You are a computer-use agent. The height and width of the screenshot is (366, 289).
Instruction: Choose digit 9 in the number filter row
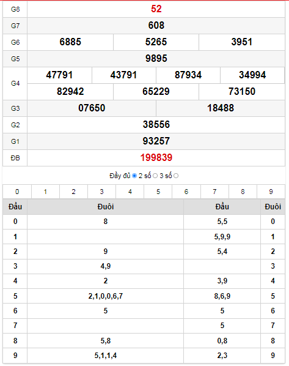(x=271, y=192)
